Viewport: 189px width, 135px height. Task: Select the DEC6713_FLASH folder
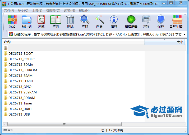coord(21,81)
